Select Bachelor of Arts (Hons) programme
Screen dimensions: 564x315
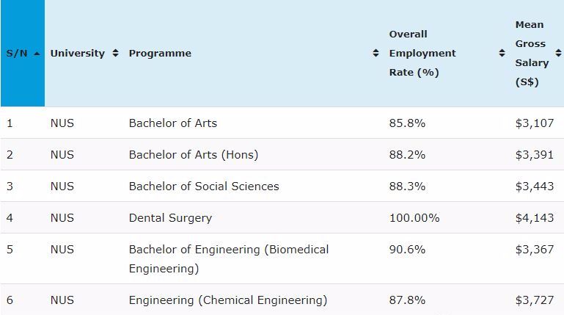pos(193,155)
